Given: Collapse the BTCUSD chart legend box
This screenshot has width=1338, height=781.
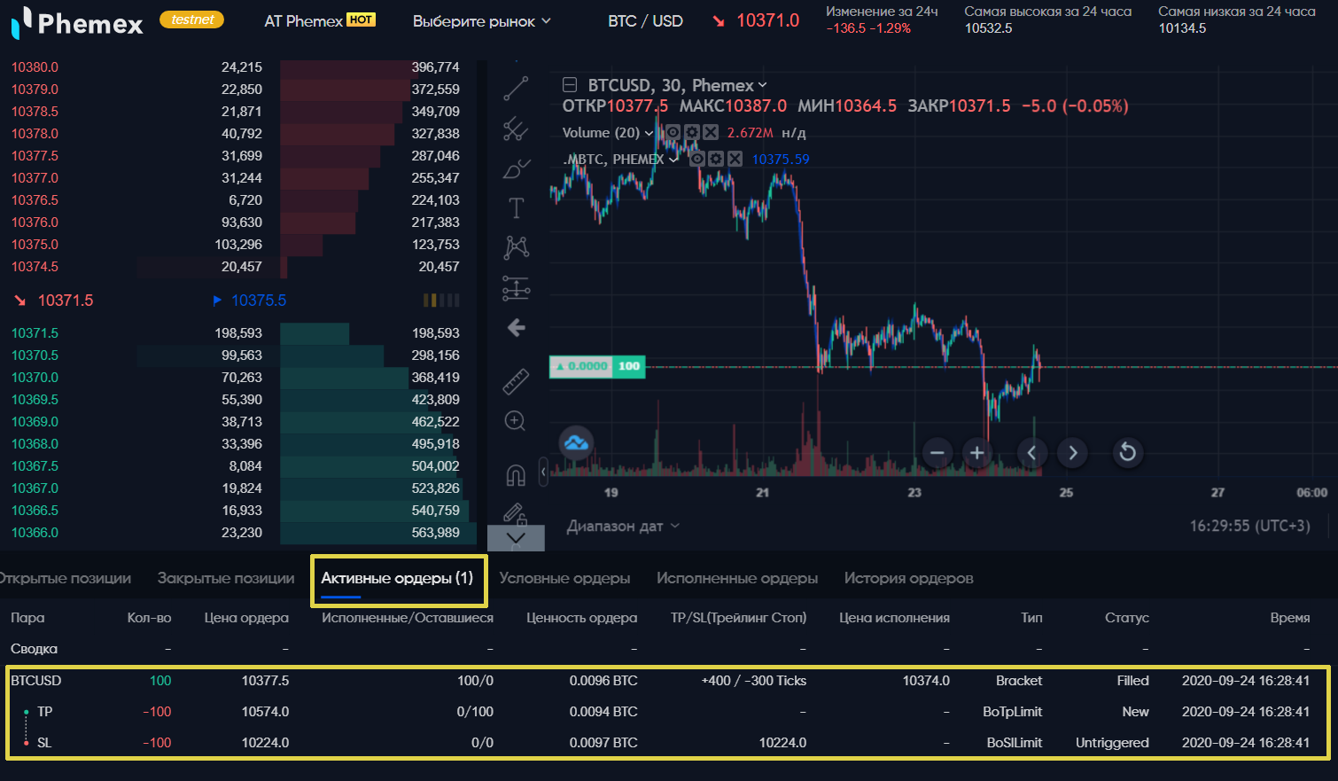Looking at the screenshot, I should click(x=570, y=85).
